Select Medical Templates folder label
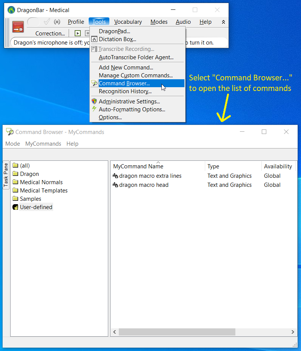Image resolution: width=301 pixels, height=351 pixels. tap(44, 190)
